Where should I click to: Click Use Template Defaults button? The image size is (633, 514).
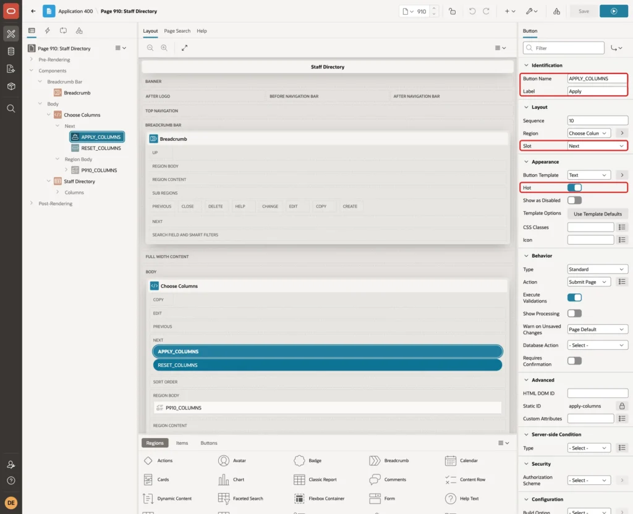click(598, 214)
